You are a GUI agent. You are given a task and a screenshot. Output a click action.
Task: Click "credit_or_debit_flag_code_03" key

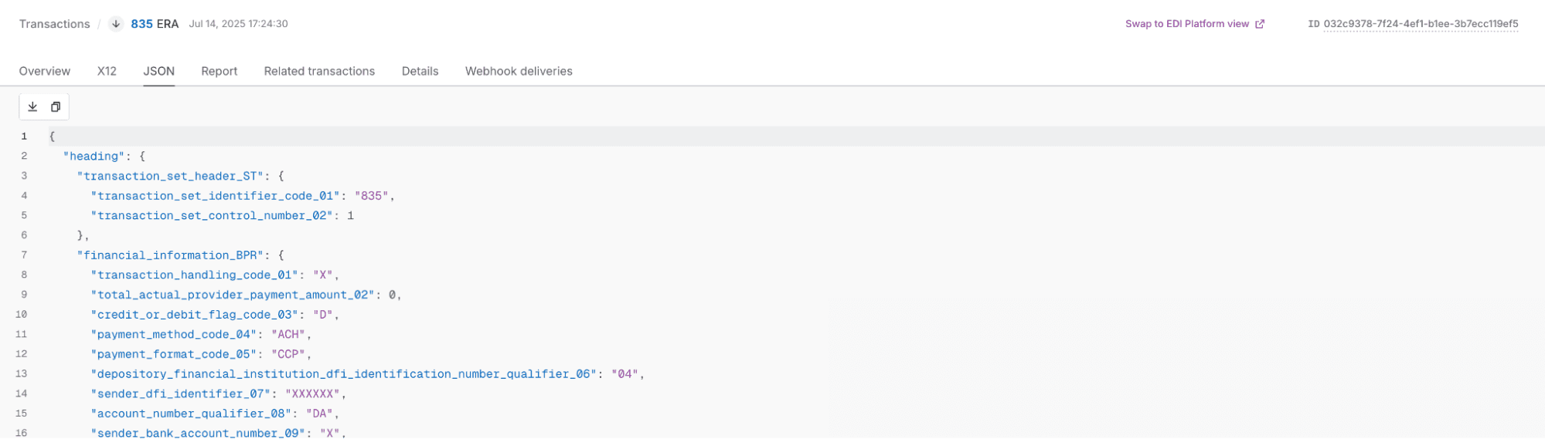click(195, 315)
